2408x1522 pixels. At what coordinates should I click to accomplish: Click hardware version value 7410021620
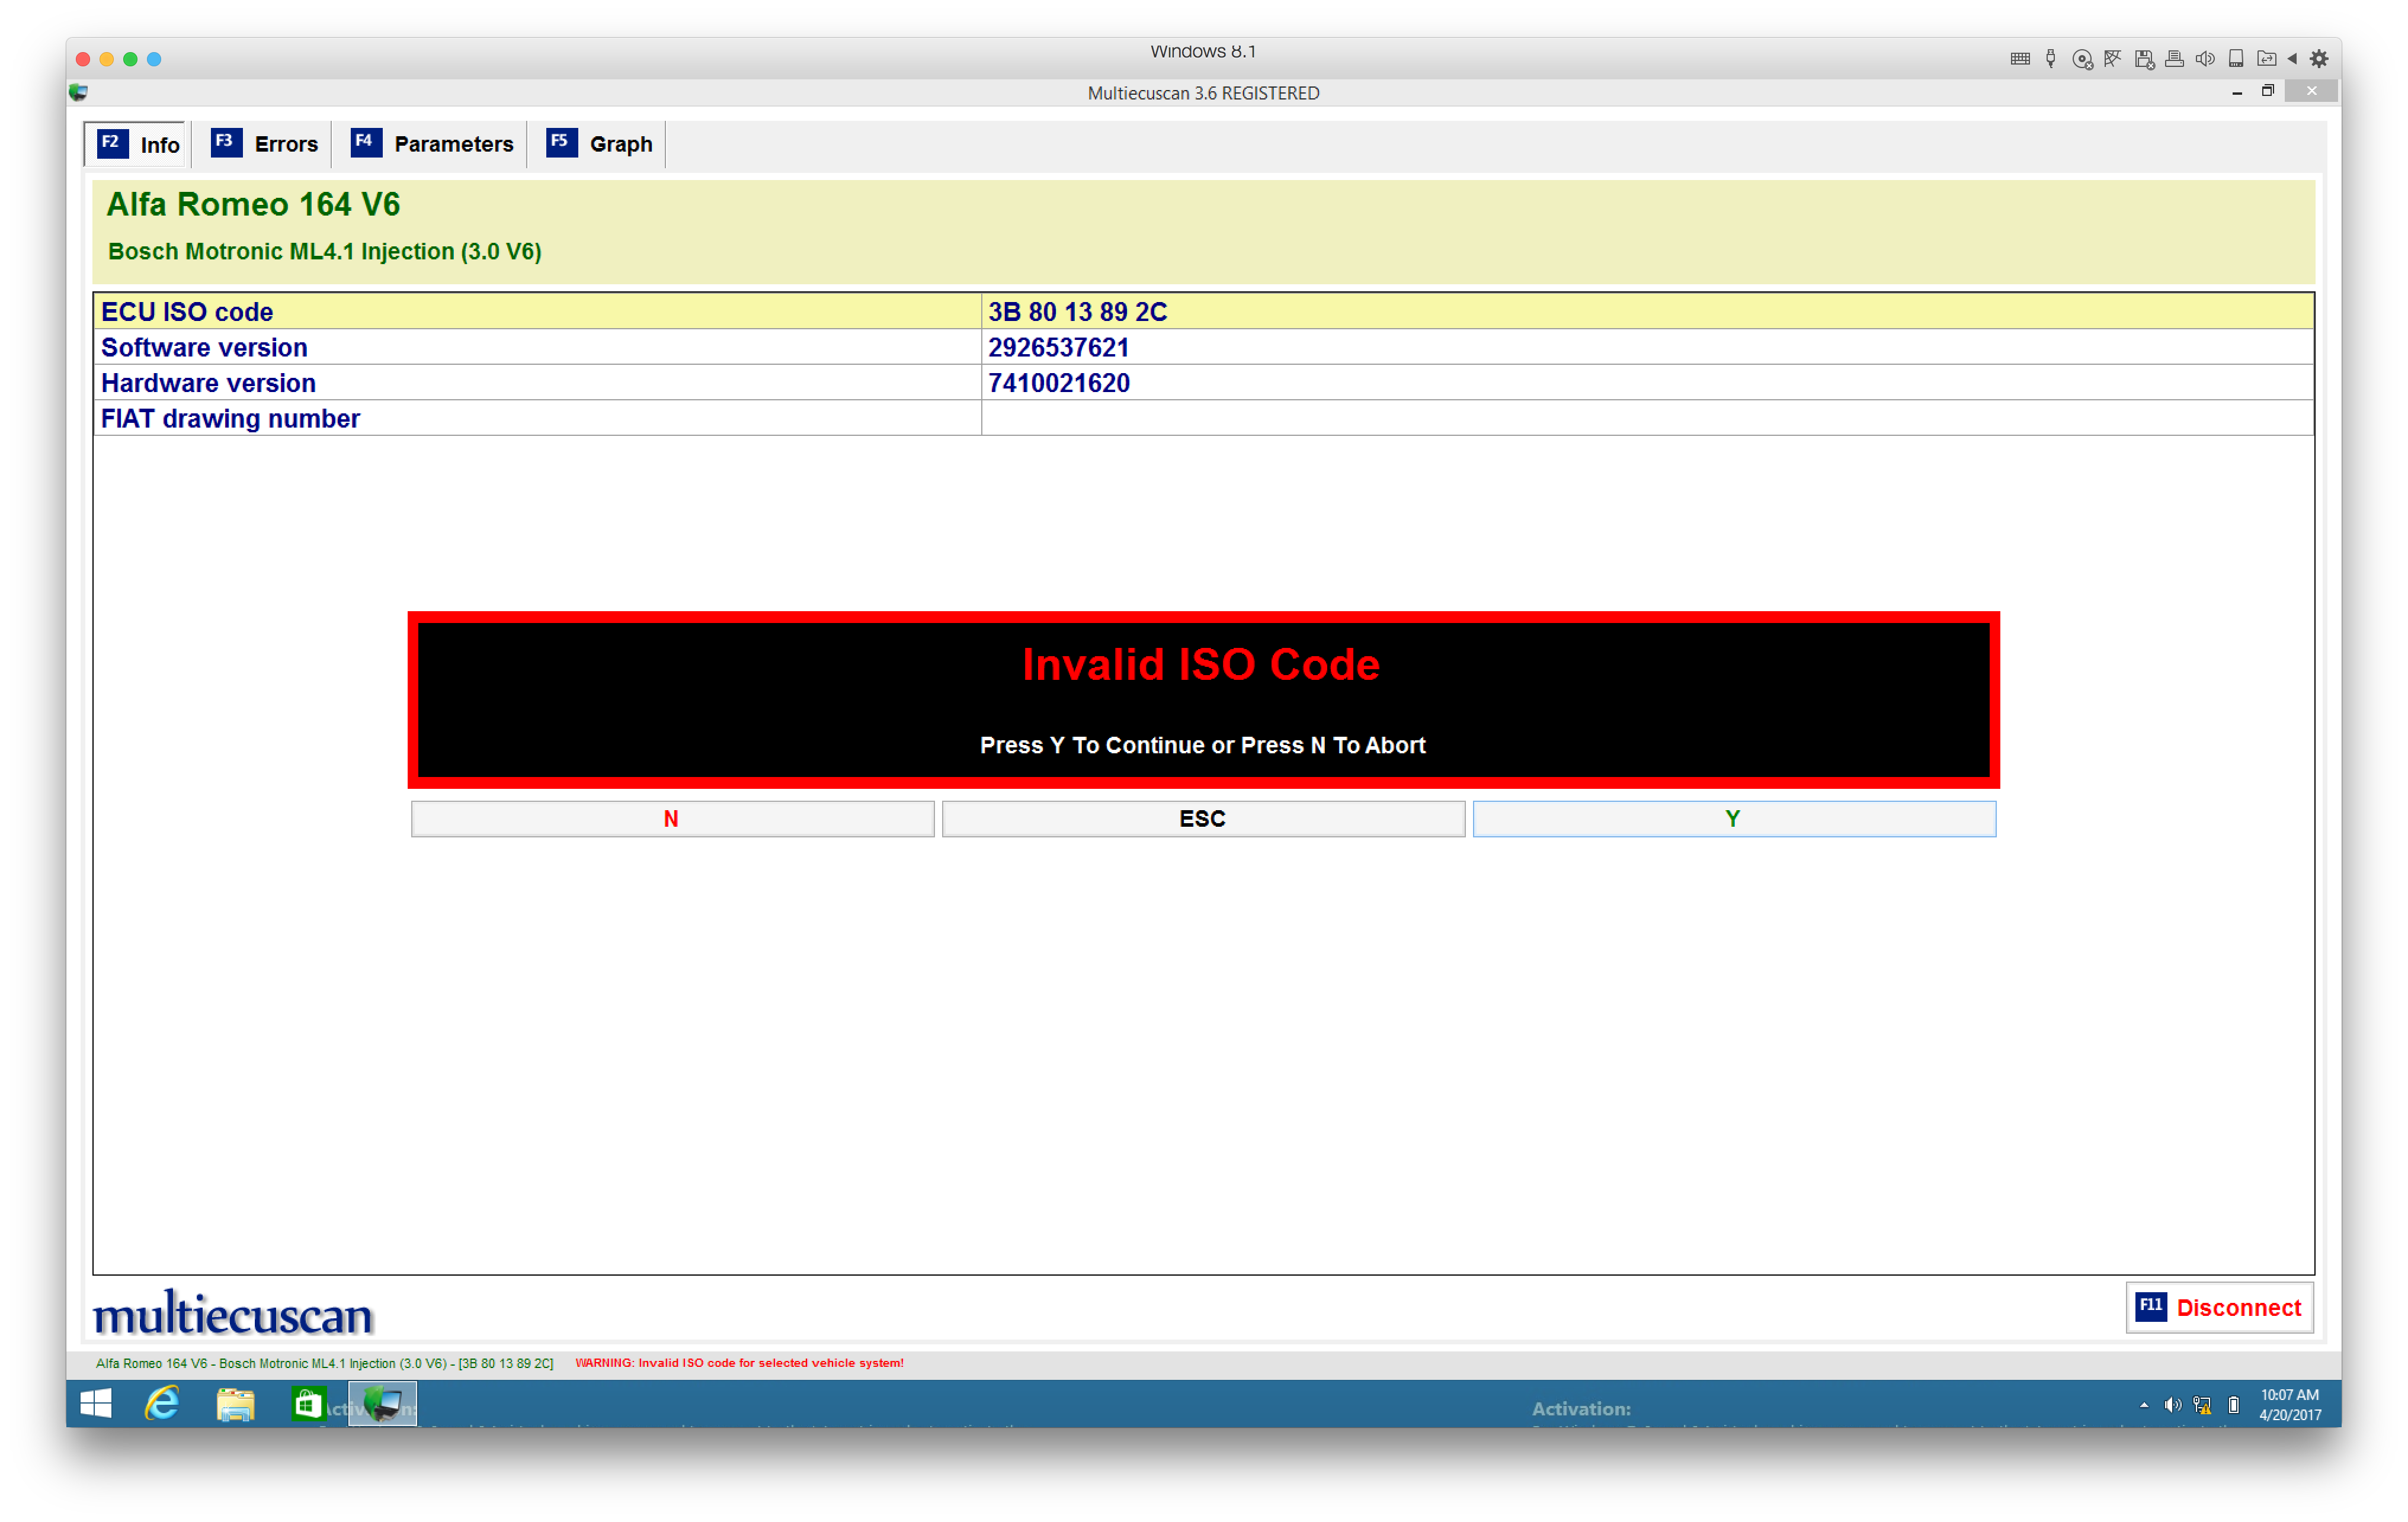[x=1058, y=383]
